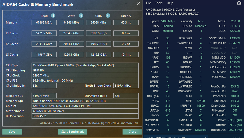Screen dimensions: 244x138
Task: Click the PowerDown value Disabled
Action: click(201, 130)
